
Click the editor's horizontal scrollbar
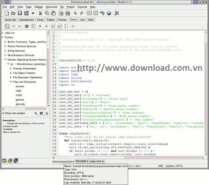click(128, 158)
